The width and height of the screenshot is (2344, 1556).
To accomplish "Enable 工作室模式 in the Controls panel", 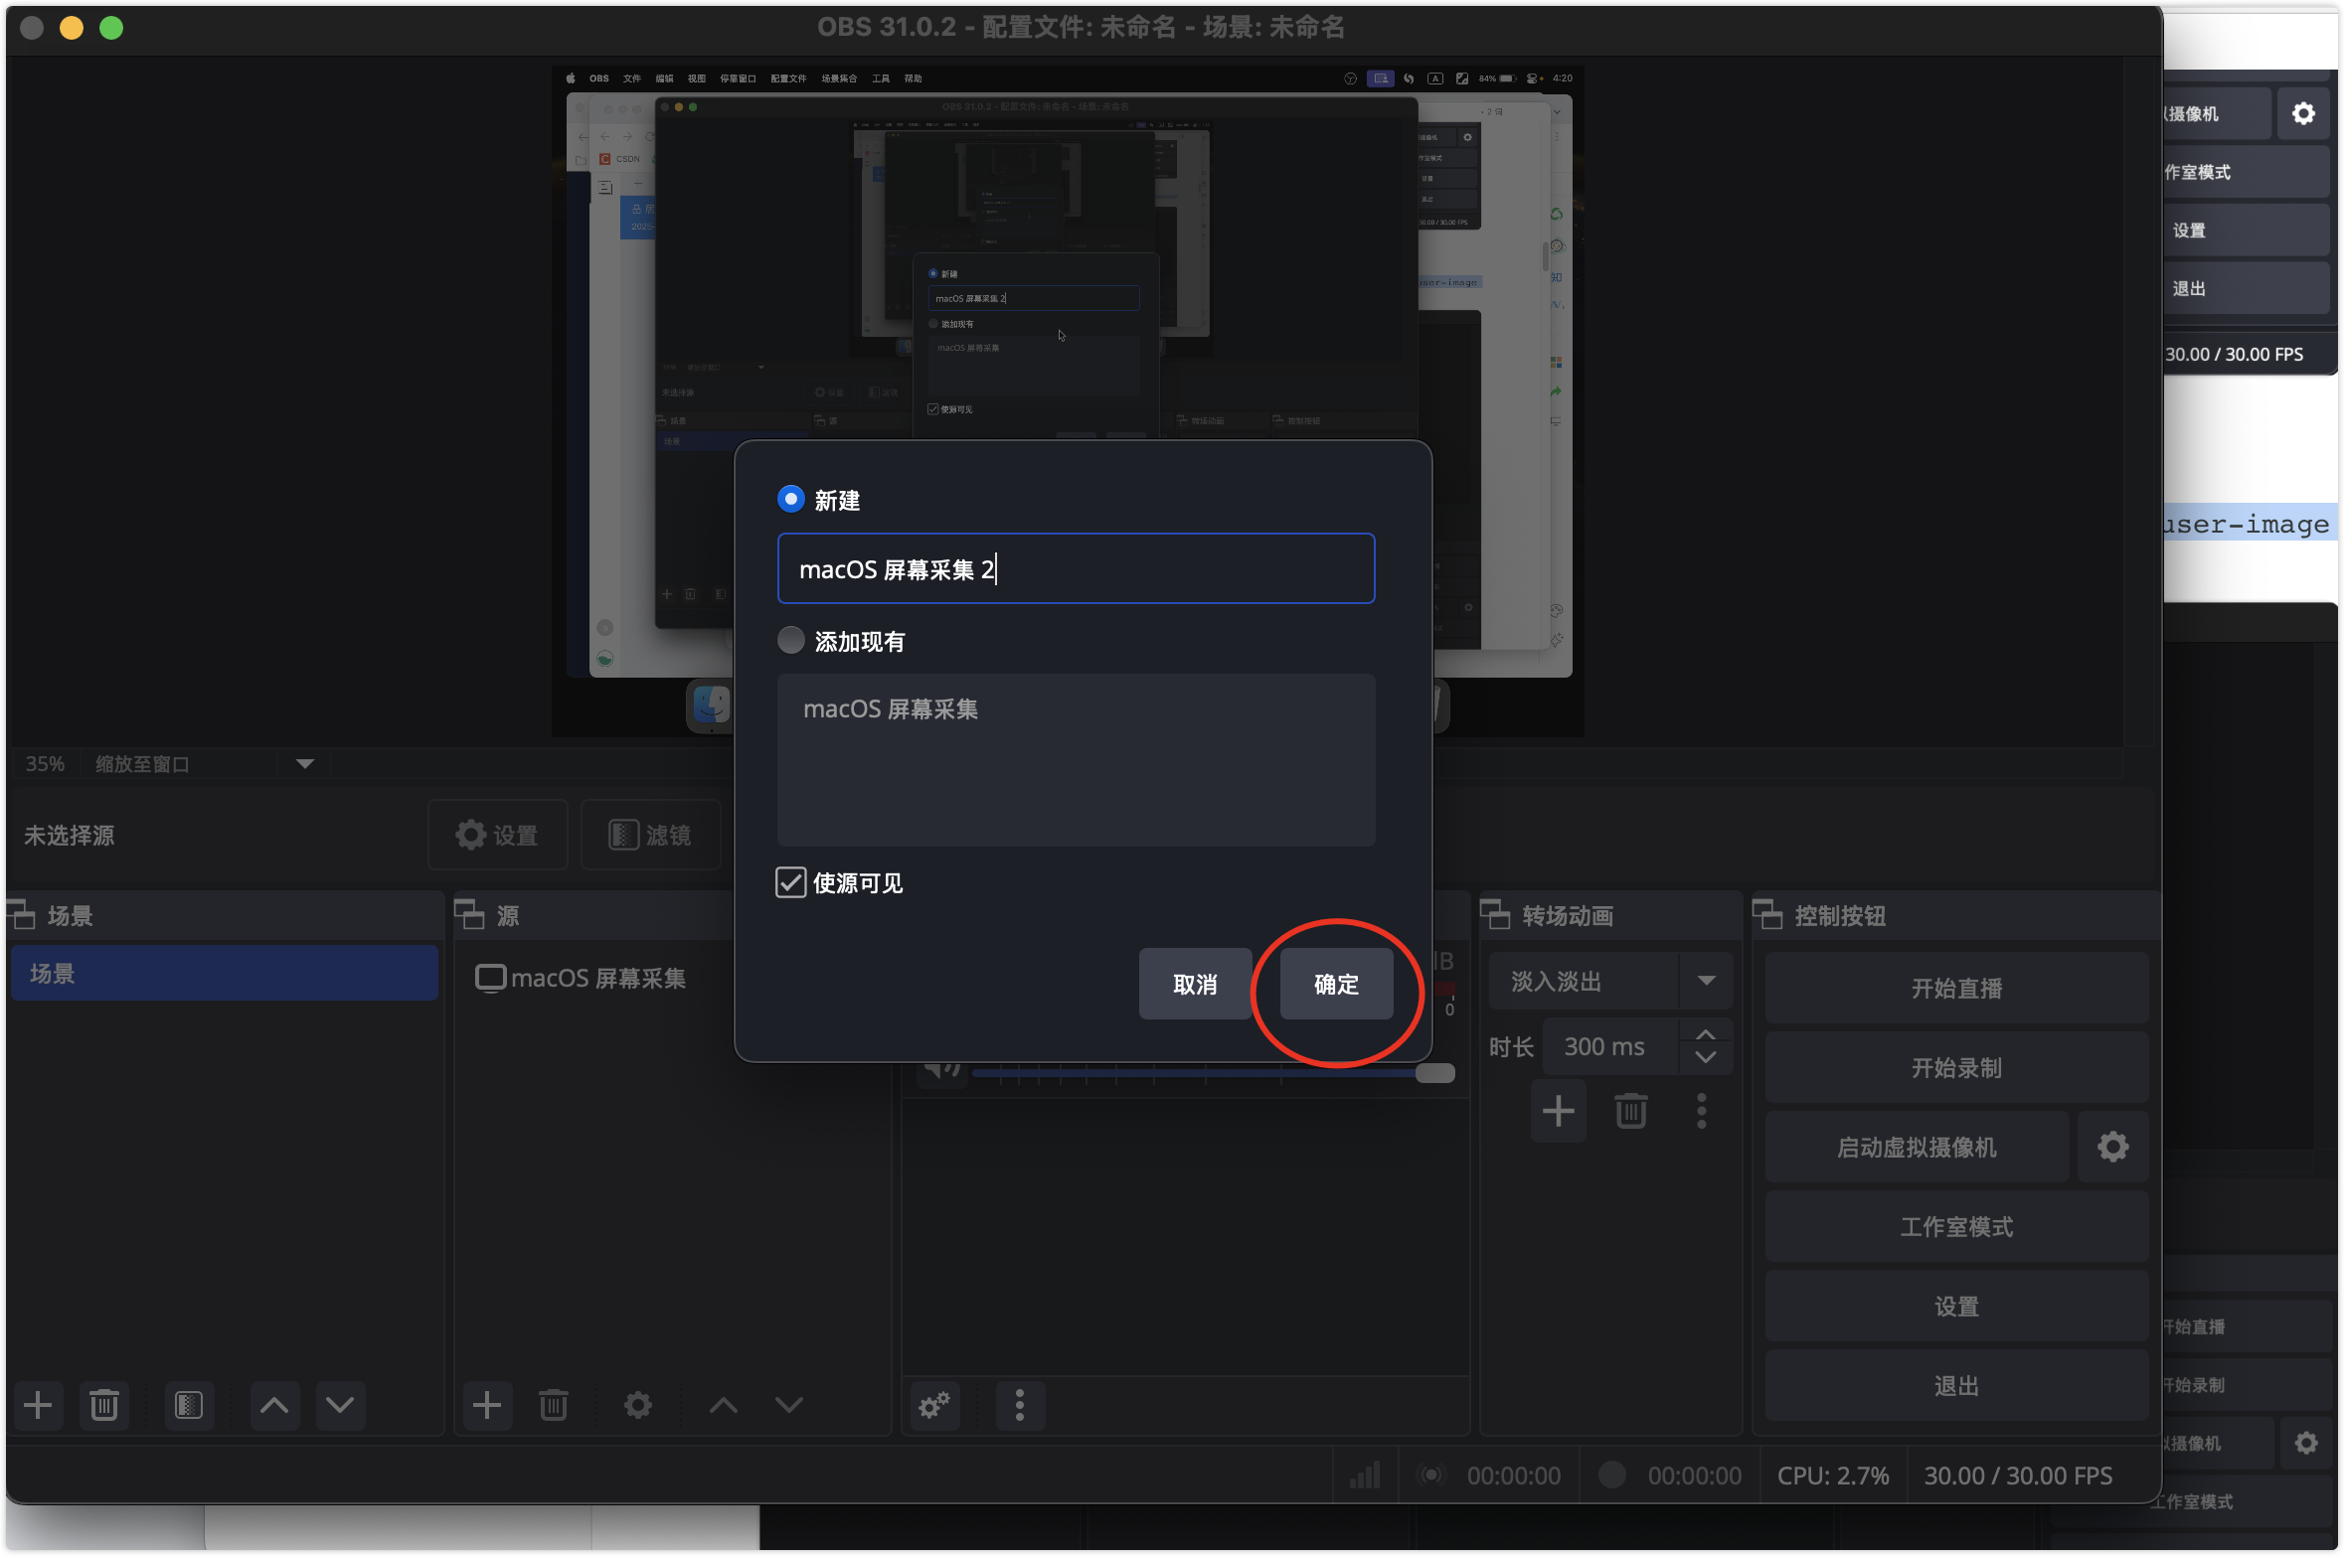I will pos(1956,1227).
